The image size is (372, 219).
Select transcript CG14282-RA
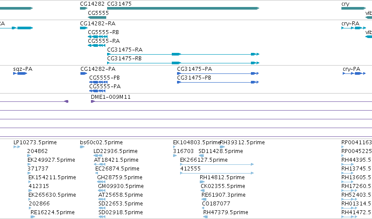pyautogui.click(x=84, y=28)
